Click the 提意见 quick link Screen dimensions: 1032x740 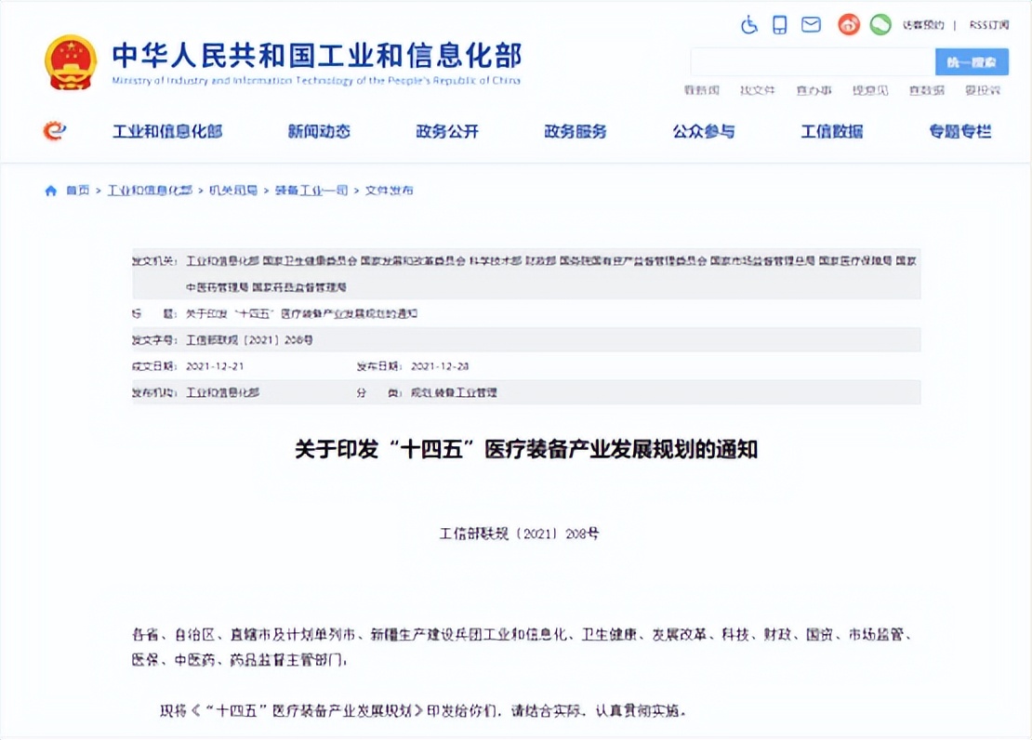coord(869,90)
